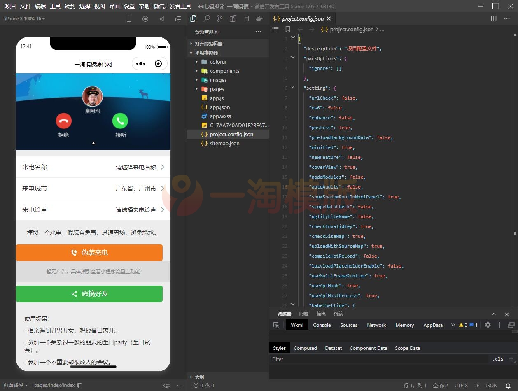Click the red reject call button
This screenshot has width=518, height=391.
pos(64,121)
